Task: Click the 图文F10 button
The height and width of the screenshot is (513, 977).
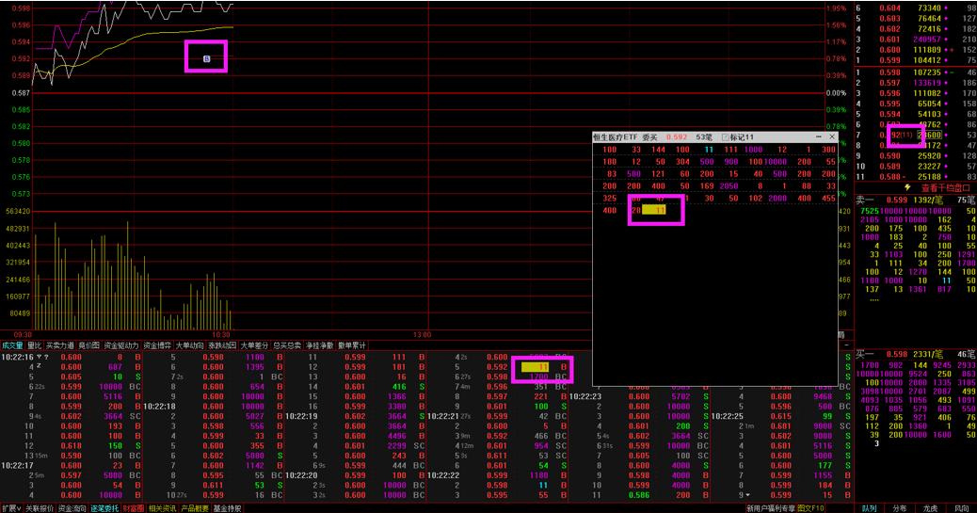Action: tap(810, 508)
